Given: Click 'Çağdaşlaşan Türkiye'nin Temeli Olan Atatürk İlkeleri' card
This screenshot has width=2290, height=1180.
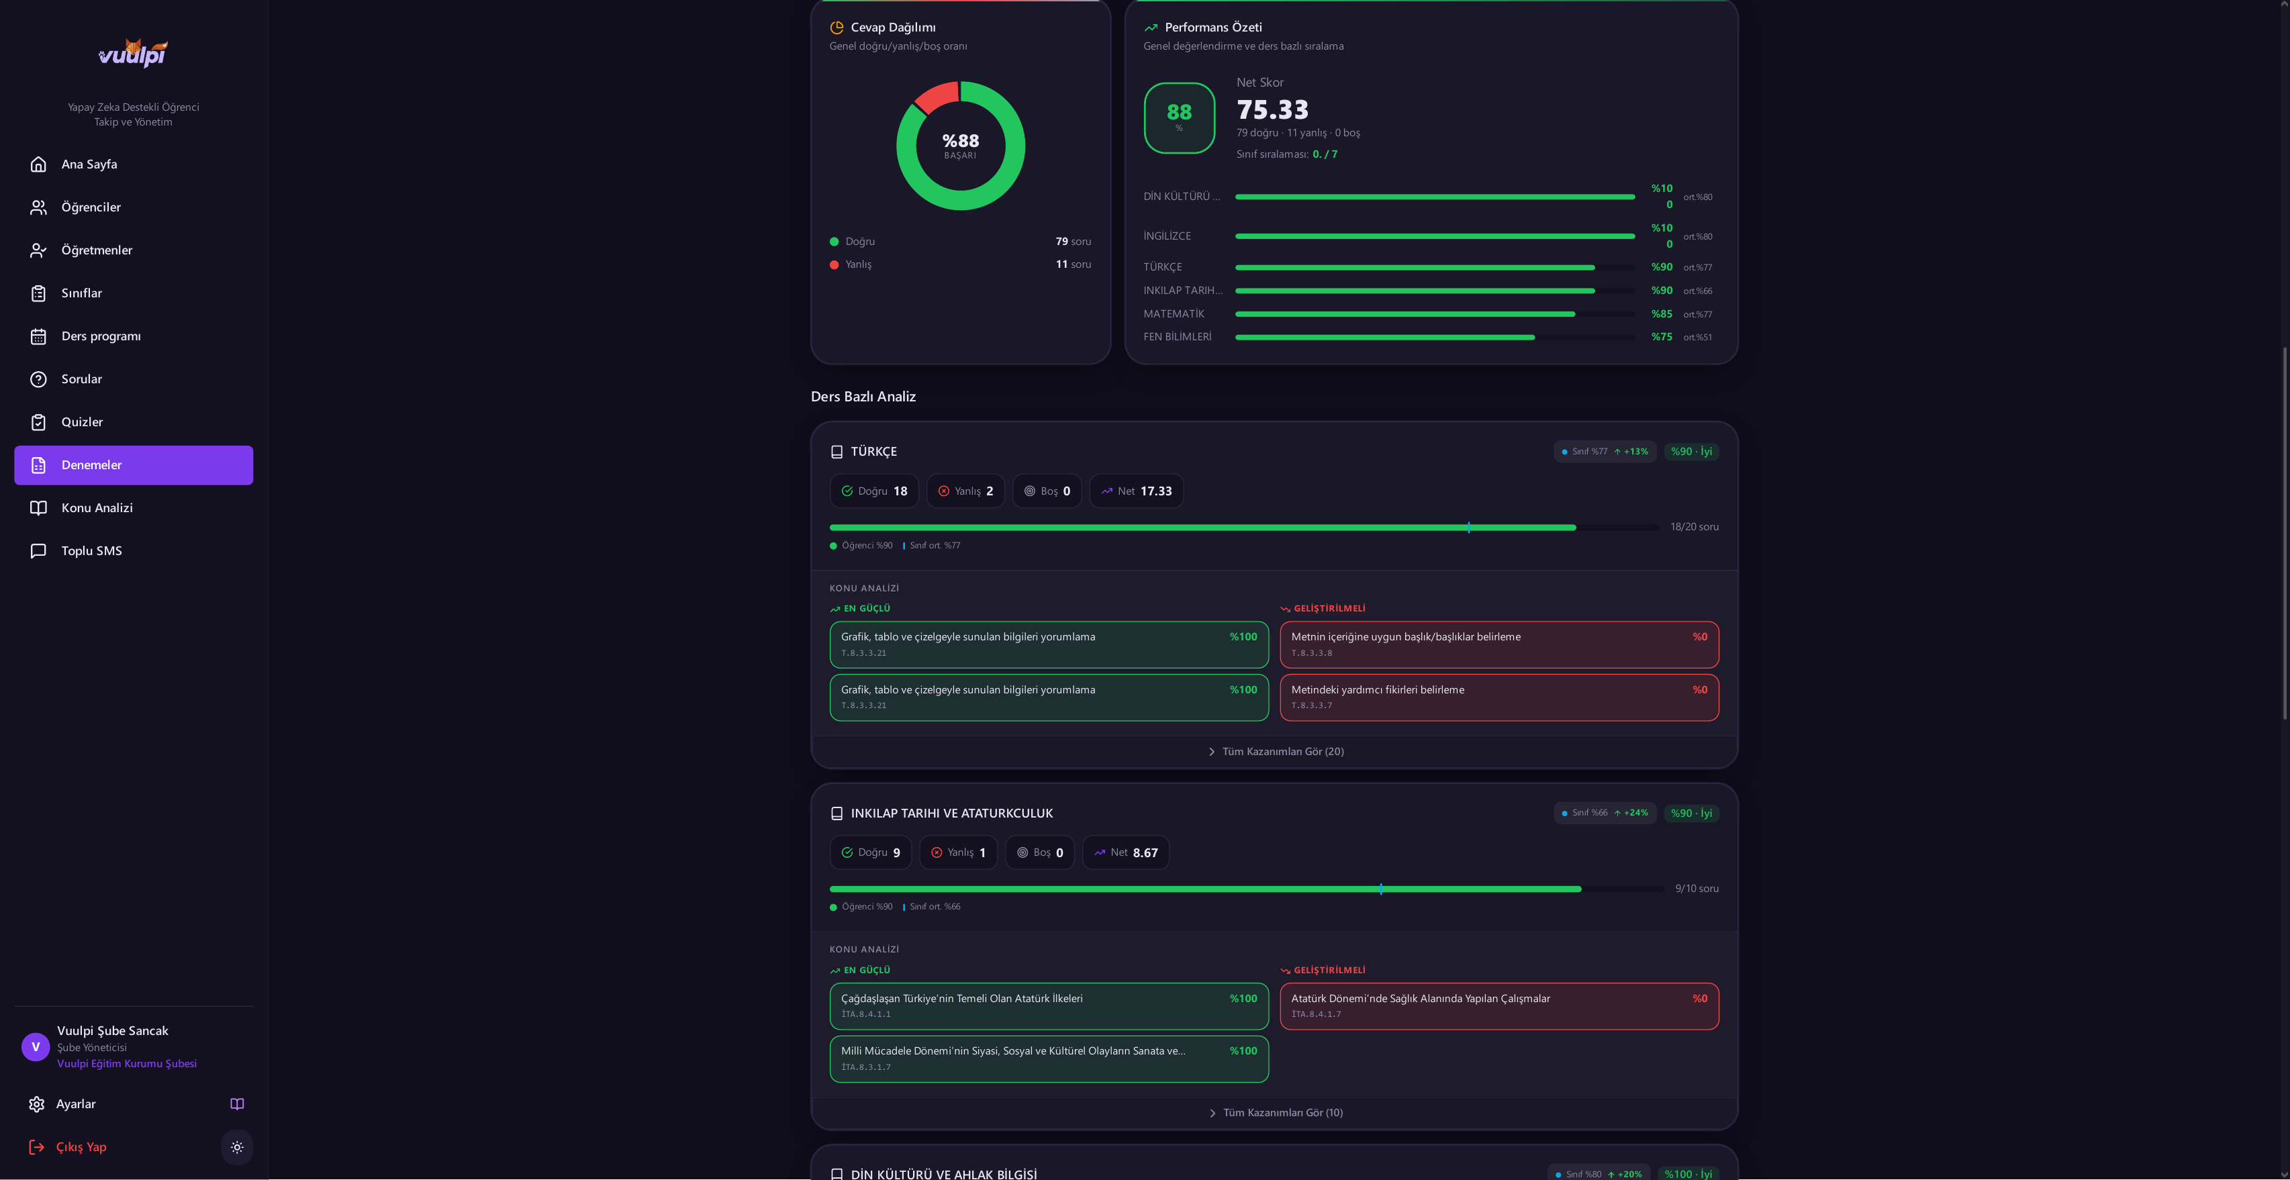Looking at the screenshot, I should 1049,1007.
